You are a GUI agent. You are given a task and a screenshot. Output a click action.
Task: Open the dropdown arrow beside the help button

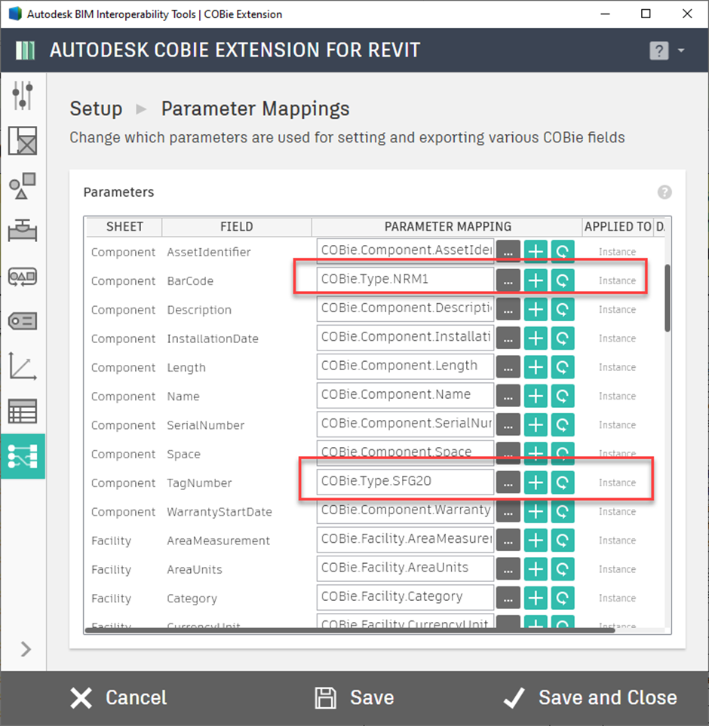[x=681, y=50]
